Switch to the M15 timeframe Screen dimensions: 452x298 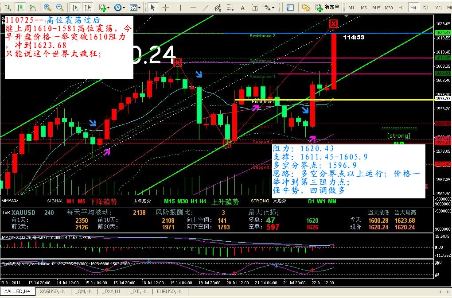pos(376,8)
